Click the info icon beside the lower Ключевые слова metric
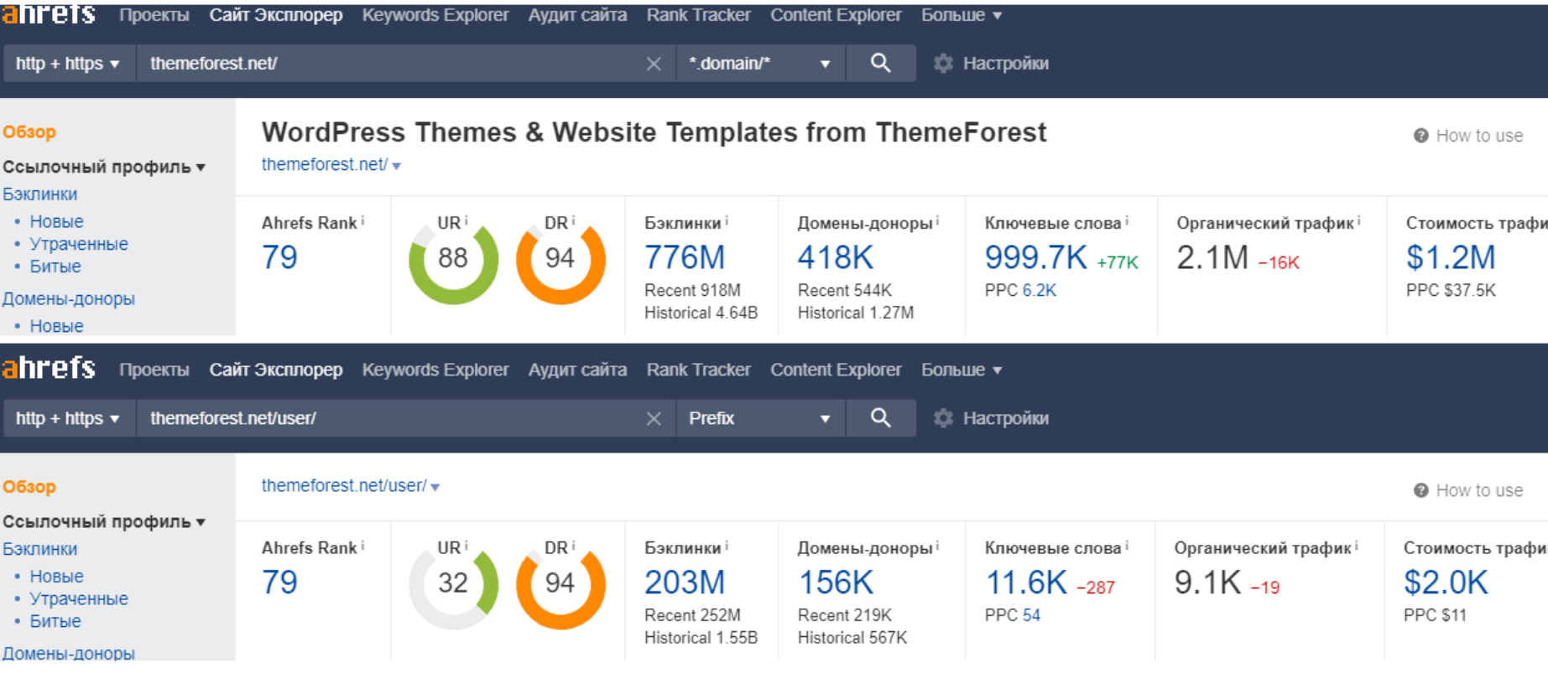The width and height of the screenshot is (1548, 673). (1127, 546)
